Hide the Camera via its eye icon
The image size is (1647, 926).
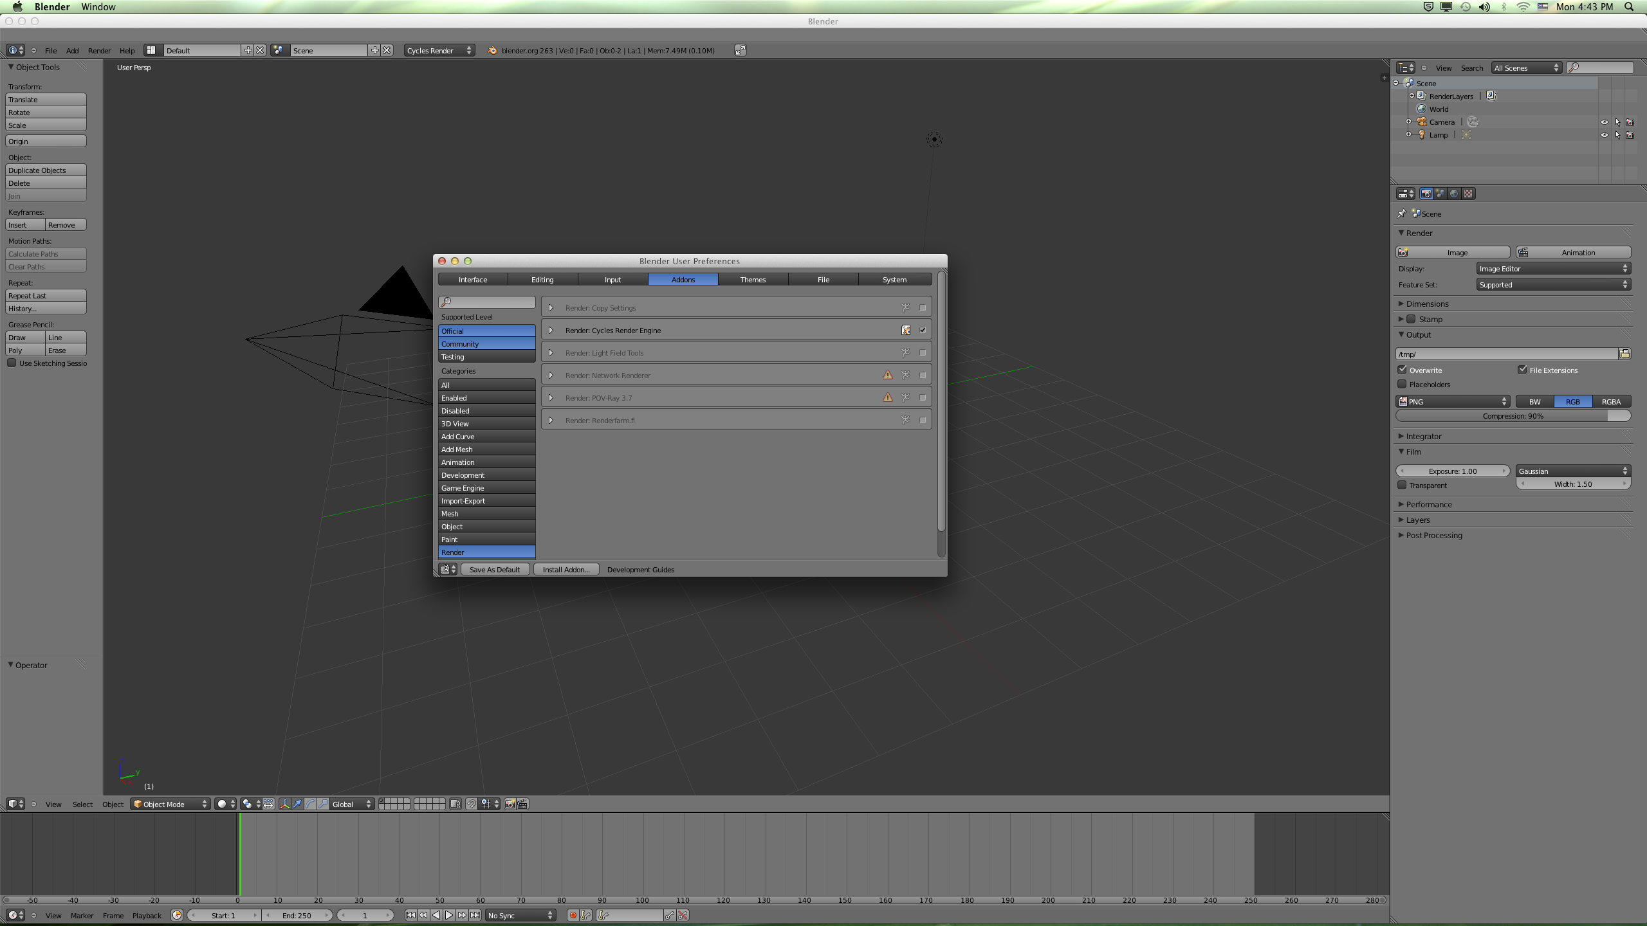tap(1604, 122)
